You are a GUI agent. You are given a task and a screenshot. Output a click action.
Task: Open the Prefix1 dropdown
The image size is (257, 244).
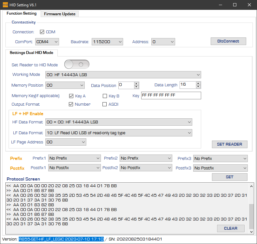(x=74, y=158)
